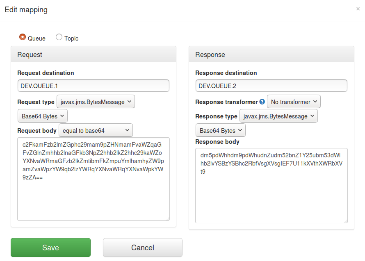This screenshot has height=261, width=365.
Task: Switch the mapping to Topic mode
Action: [x=59, y=37]
